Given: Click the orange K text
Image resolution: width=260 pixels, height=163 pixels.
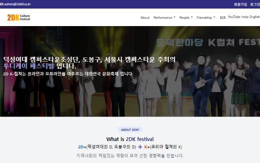Looking at the screenshot, I should [145, 147].
